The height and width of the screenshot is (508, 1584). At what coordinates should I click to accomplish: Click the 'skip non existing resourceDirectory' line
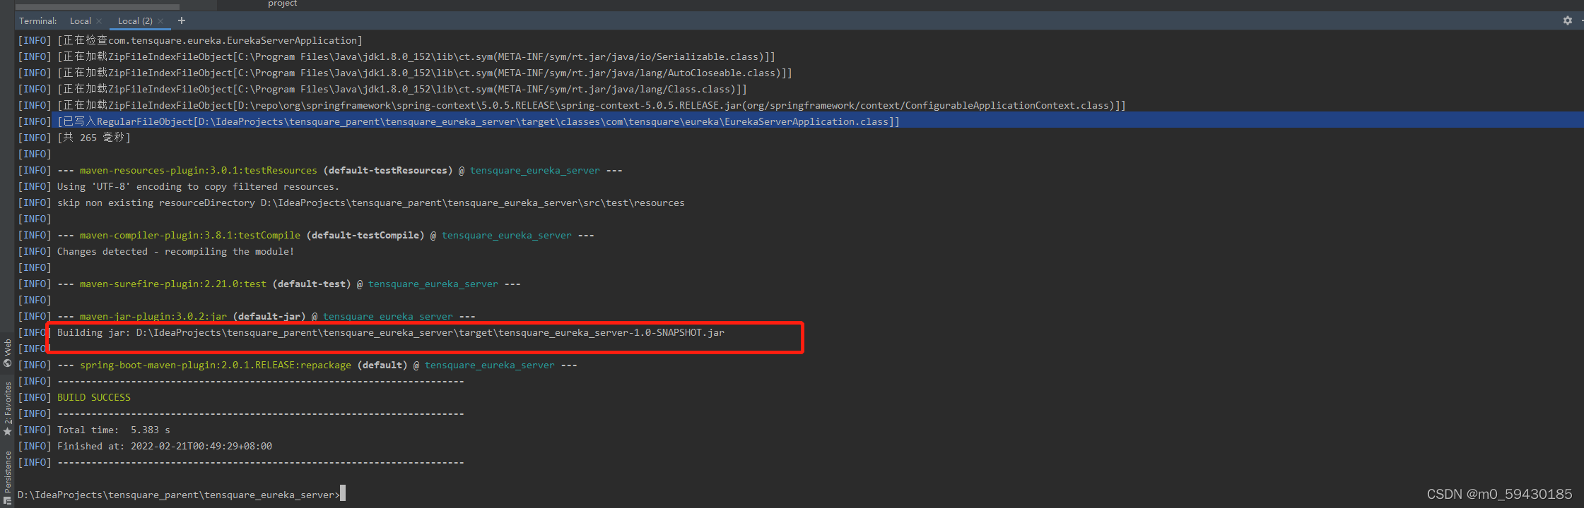(371, 202)
